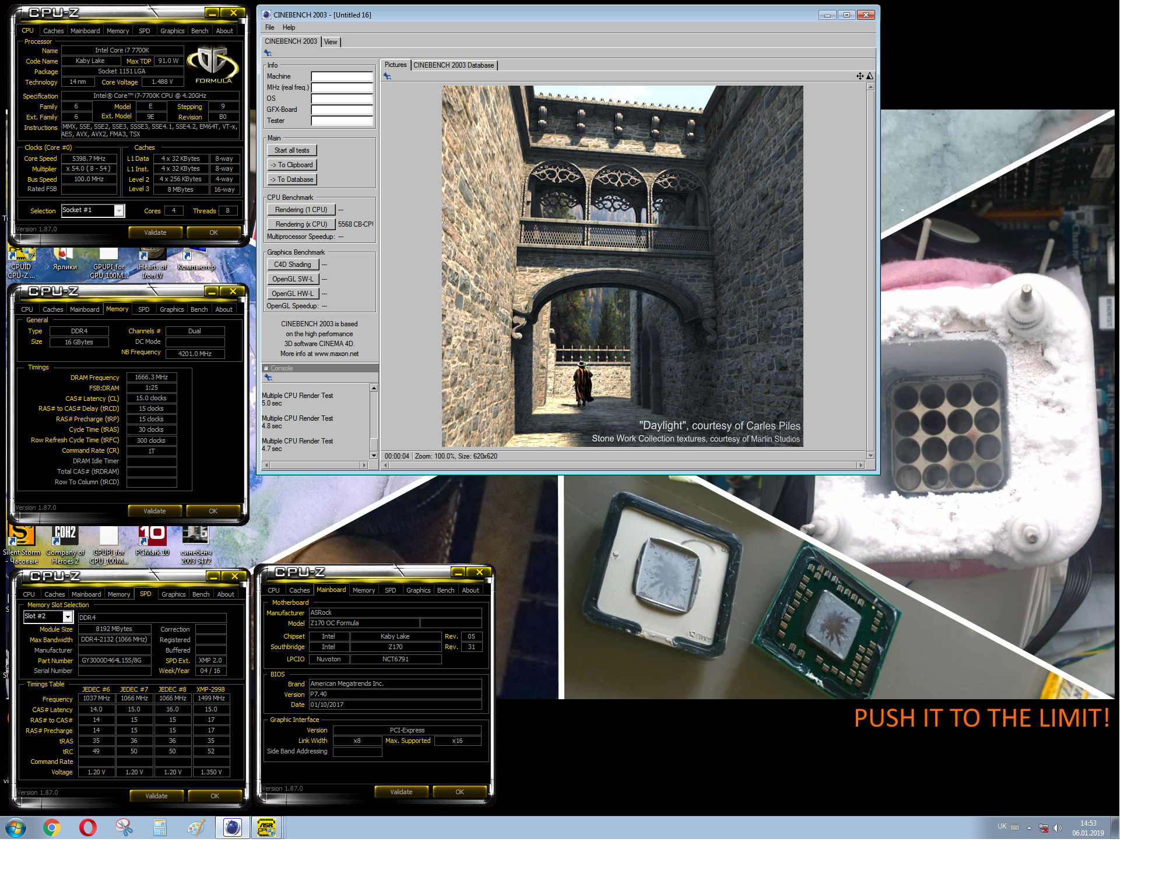Click Validate in the top CPU-Z window
Screen dimensions: 1166x874
click(x=155, y=232)
